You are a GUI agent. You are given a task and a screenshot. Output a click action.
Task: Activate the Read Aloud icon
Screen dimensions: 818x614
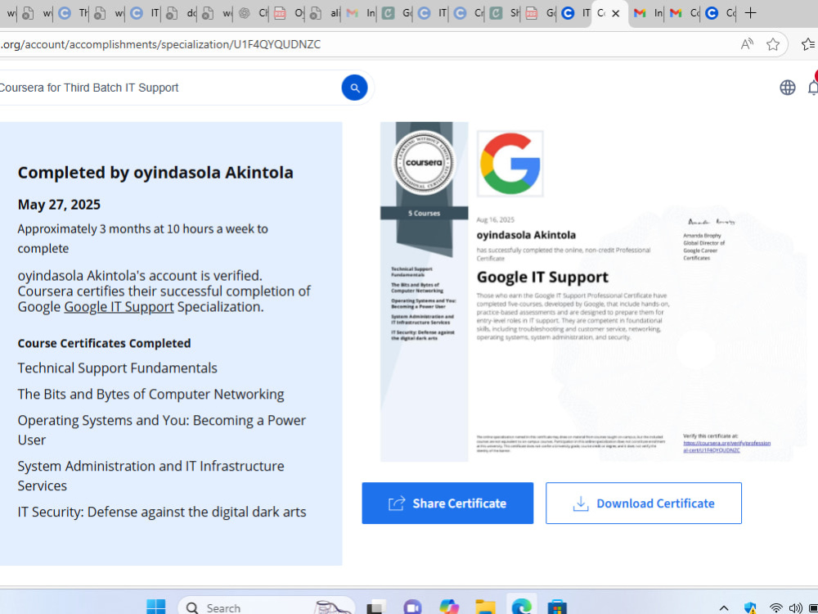pos(747,44)
